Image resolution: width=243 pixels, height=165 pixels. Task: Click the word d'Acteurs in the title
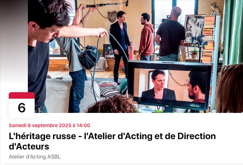click(x=29, y=146)
